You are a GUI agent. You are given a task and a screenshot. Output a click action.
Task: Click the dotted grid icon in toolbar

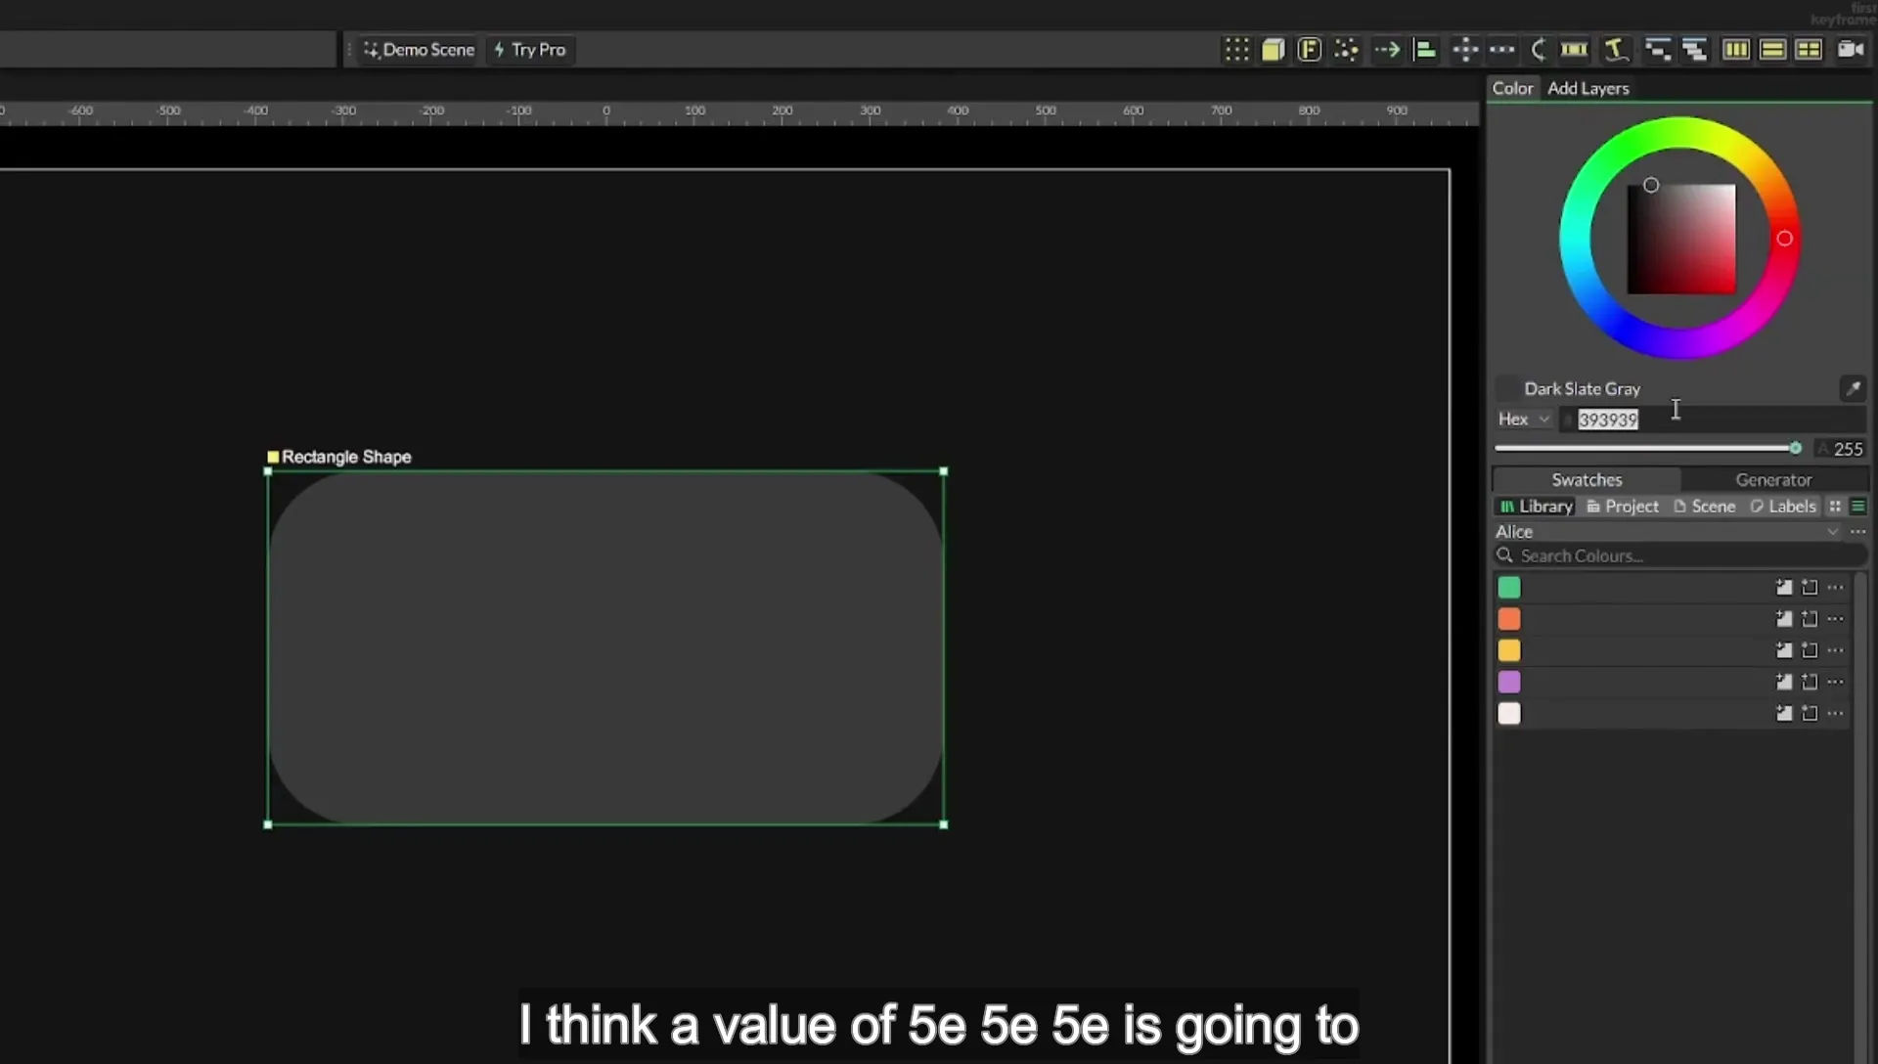(1236, 50)
